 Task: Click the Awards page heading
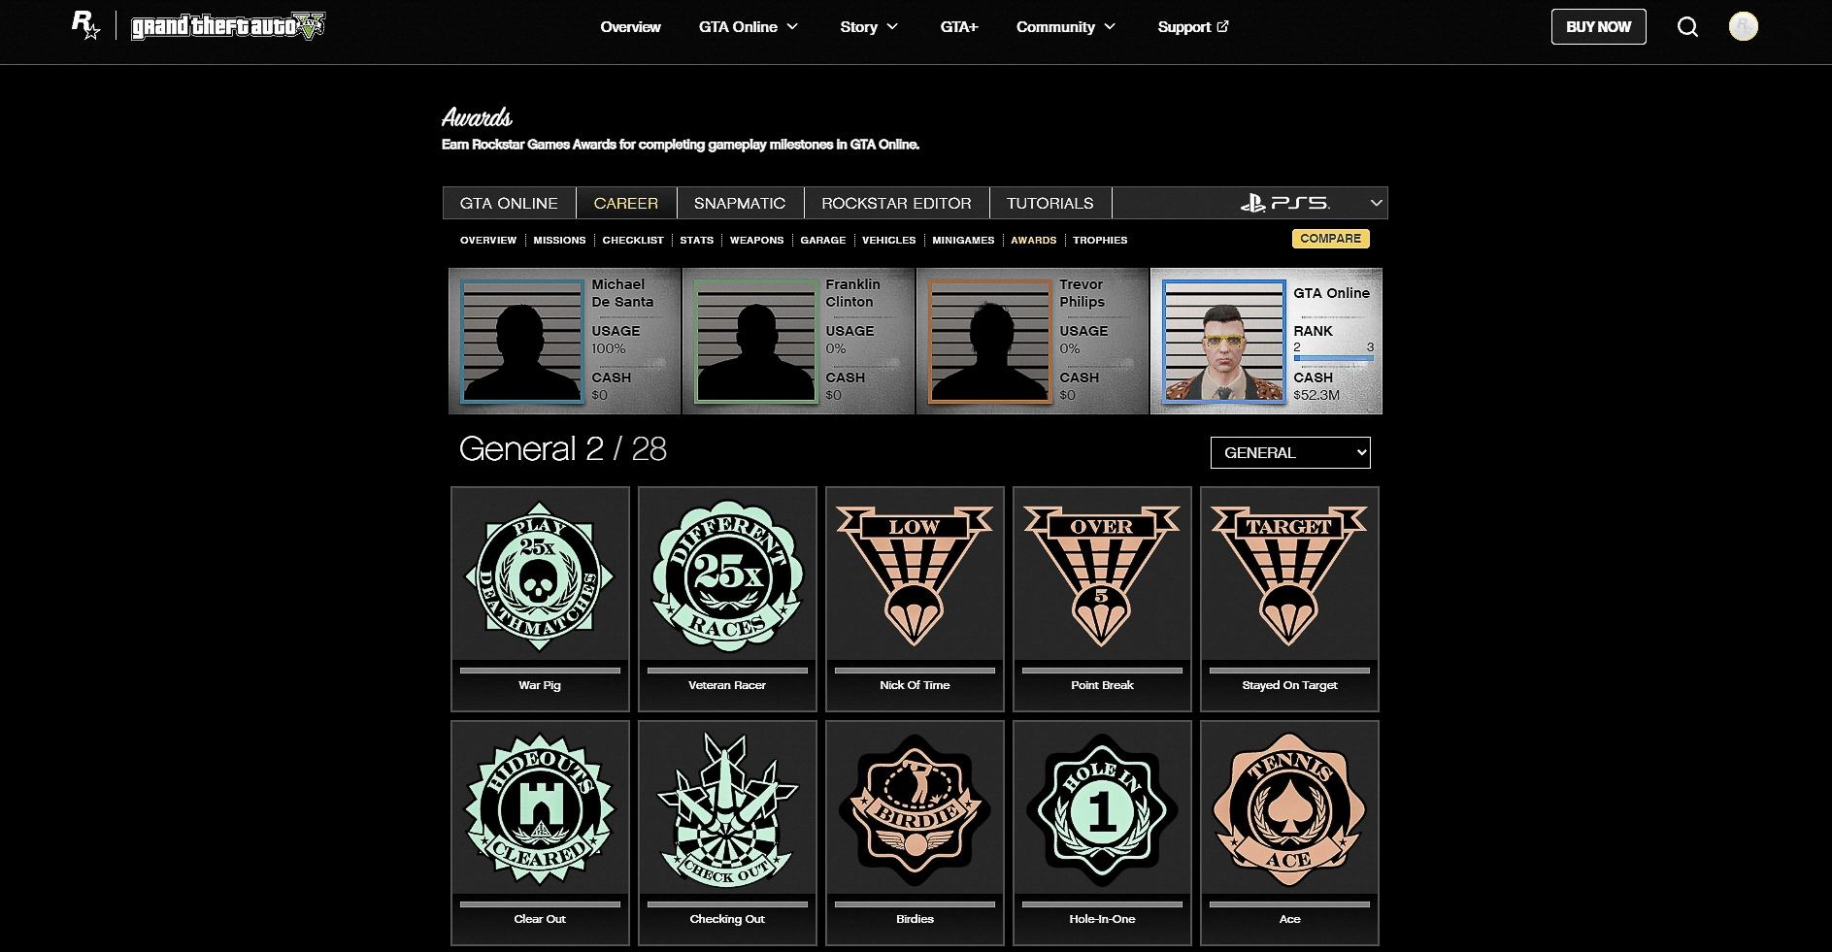[x=477, y=117]
